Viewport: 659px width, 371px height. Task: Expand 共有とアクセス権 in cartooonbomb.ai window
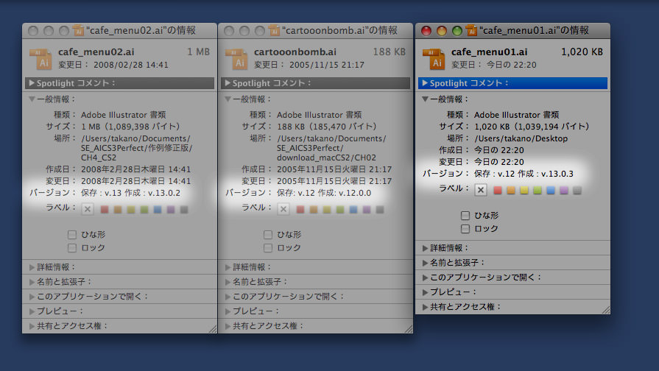point(228,326)
